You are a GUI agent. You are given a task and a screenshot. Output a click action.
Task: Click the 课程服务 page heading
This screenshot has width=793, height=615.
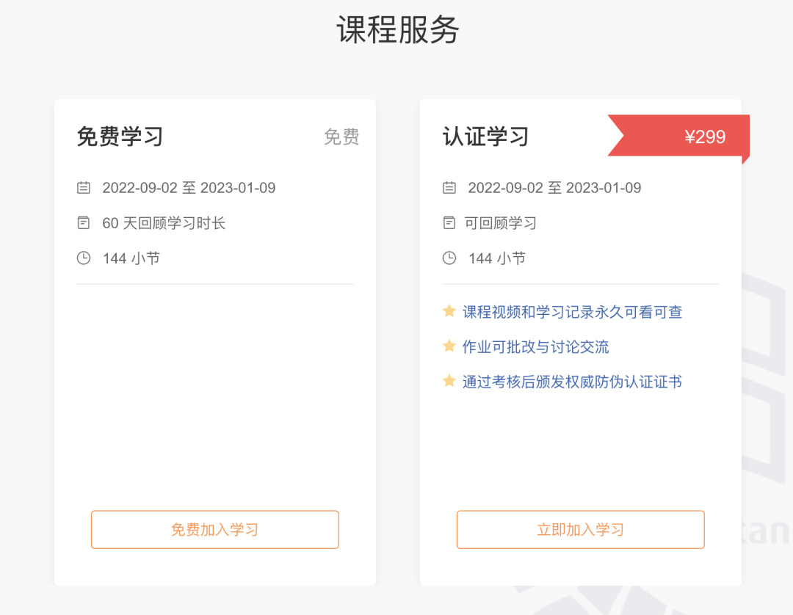pyautogui.click(x=397, y=30)
